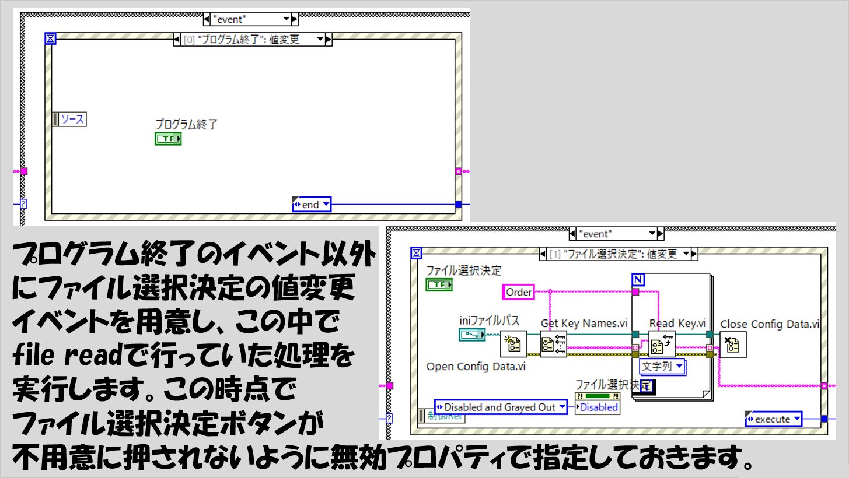
Task: Click the For Loop N count terminal
Action: [638, 280]
